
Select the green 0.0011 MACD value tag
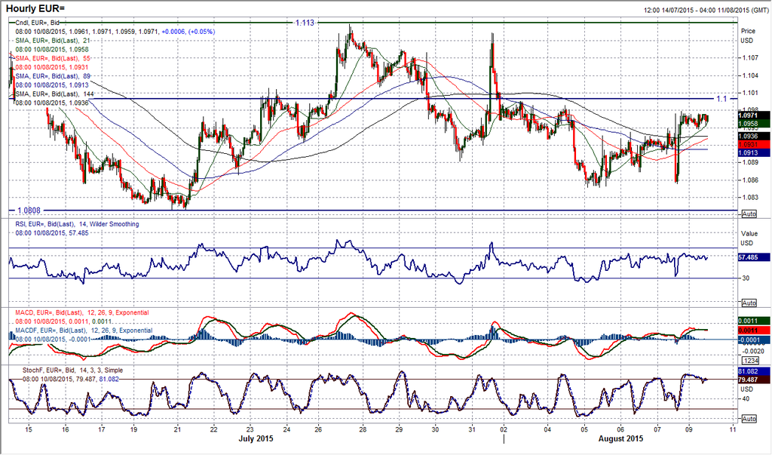click(754, 321)
